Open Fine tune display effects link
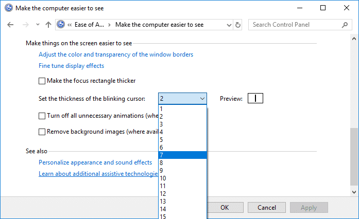 click(71, 66)
